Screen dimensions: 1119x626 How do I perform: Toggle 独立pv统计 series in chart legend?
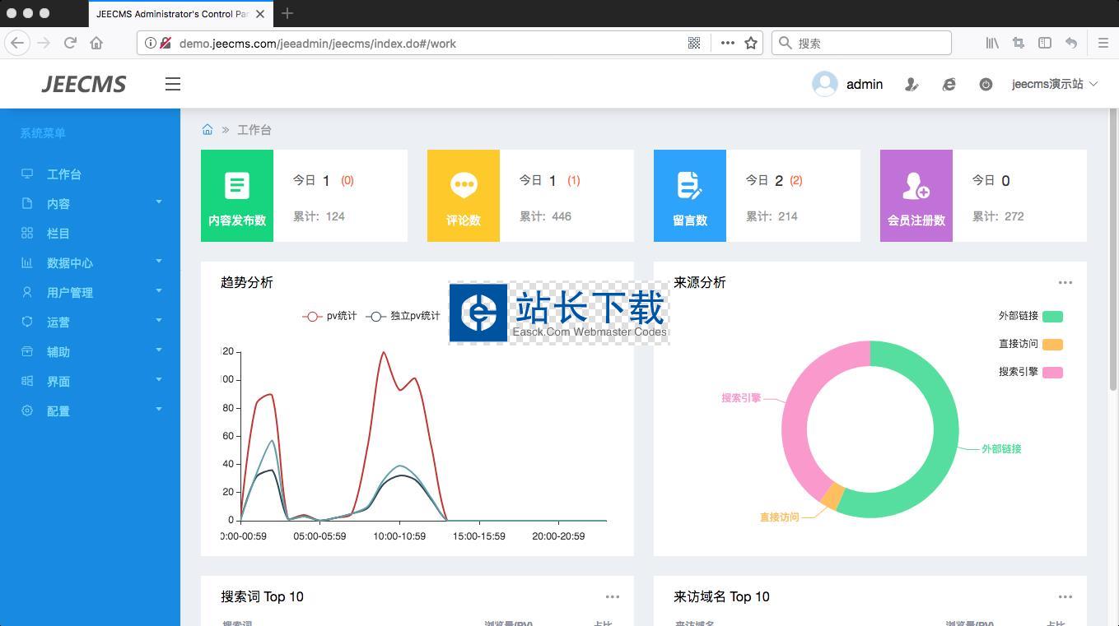click(x=405, y=316)
